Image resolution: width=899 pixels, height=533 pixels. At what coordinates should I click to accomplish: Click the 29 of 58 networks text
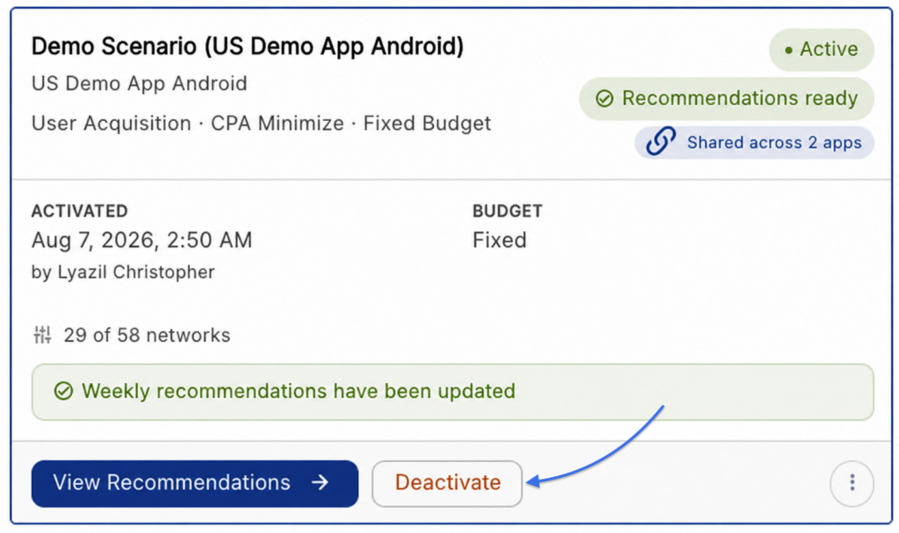coord(147,335)
